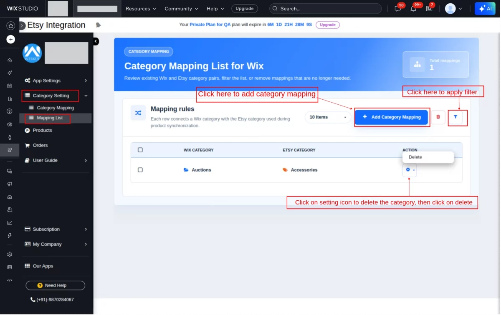Open the gear action dropdown for Auctions row

(x=410, y=170)
